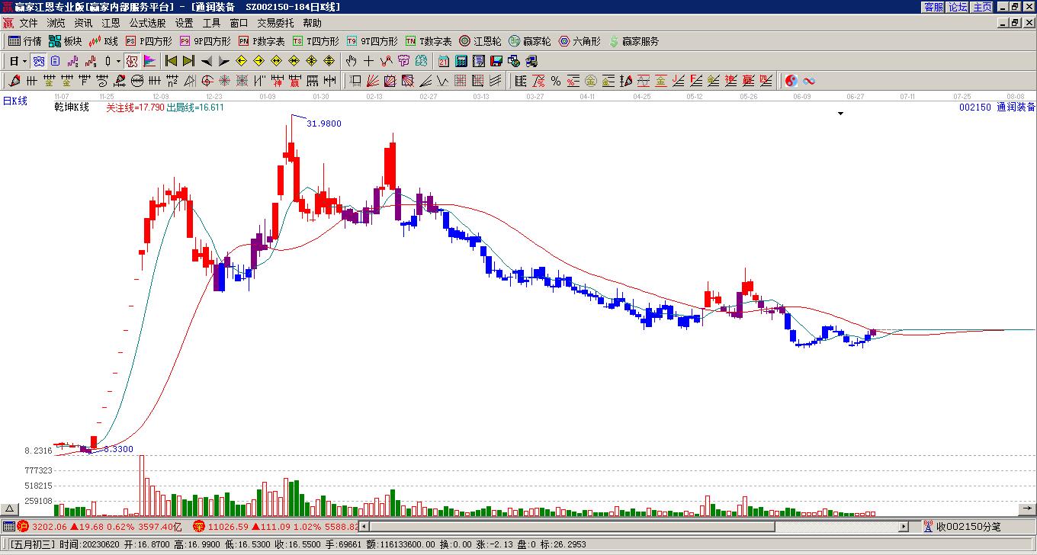The image size is (1037, 555).
Task: Open the 六角形 hexagon tool
Action: point(579,41)
